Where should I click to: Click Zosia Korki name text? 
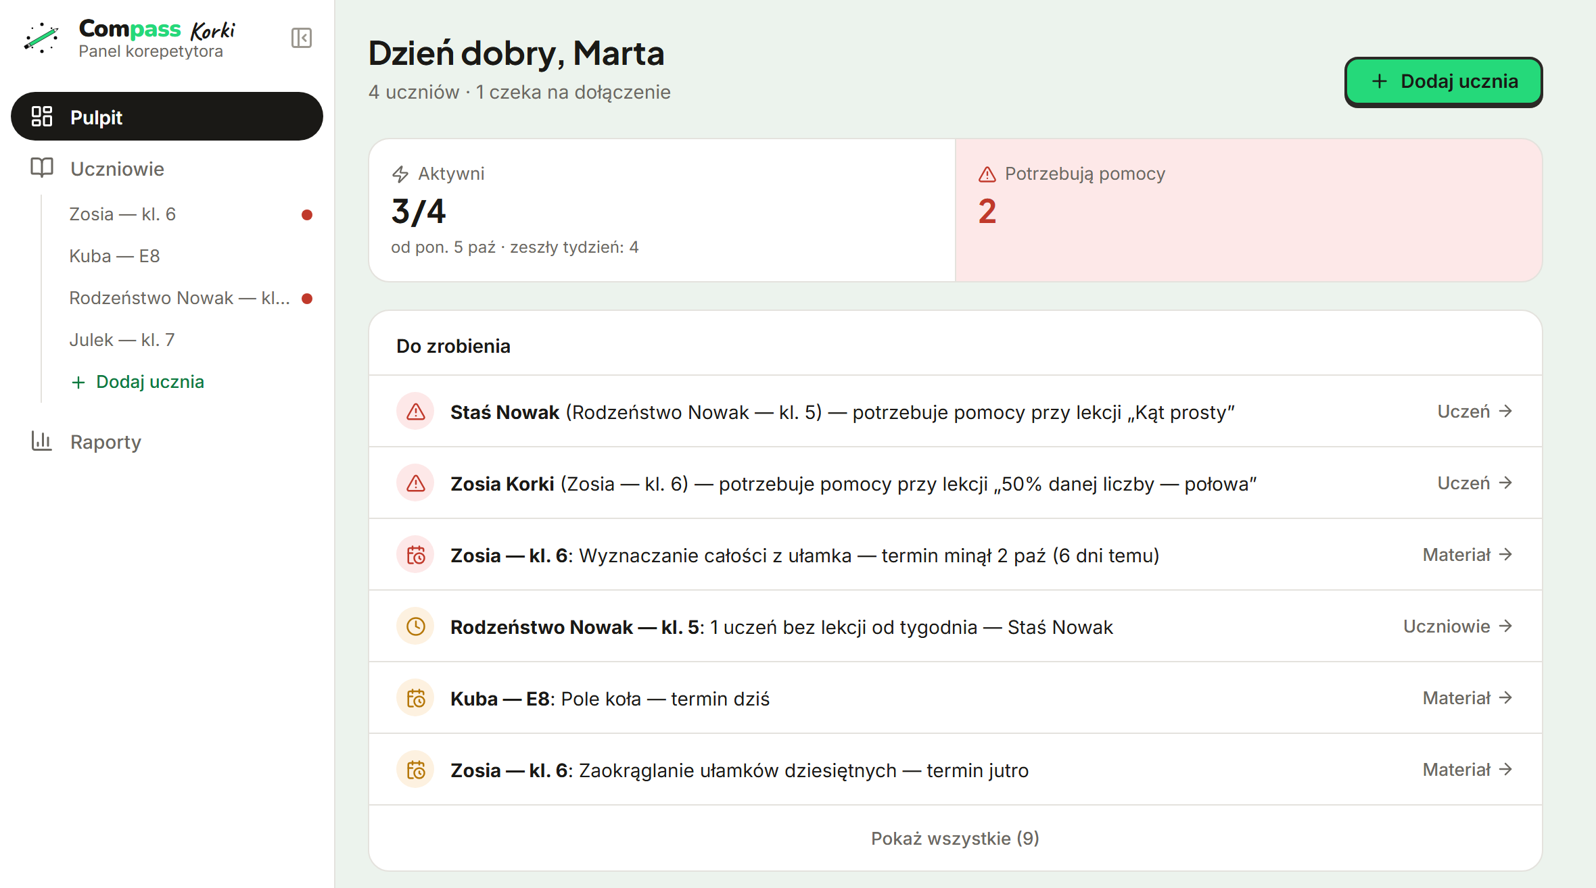pos(502,483)
